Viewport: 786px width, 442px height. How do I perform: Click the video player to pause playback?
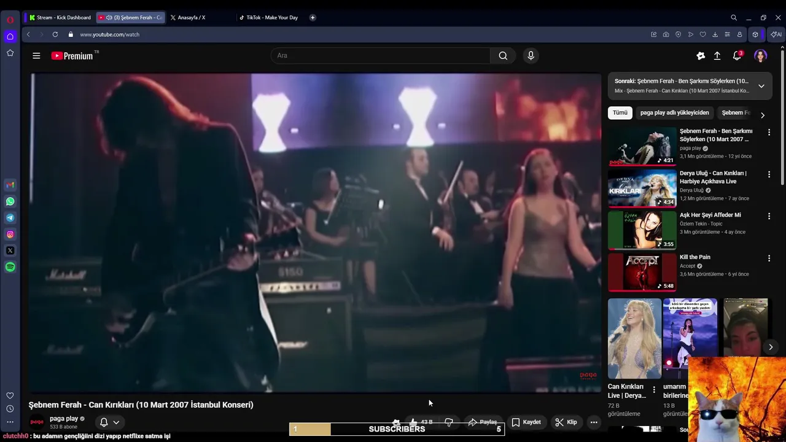coord(316,233)
